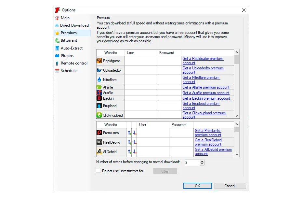
Task: Click the down arrow for RealDebrid
Action: click(135, 142)
